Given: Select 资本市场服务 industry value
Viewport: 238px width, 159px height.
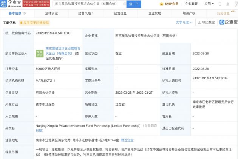Looking at the screenshot, I should tap(45, 104).
